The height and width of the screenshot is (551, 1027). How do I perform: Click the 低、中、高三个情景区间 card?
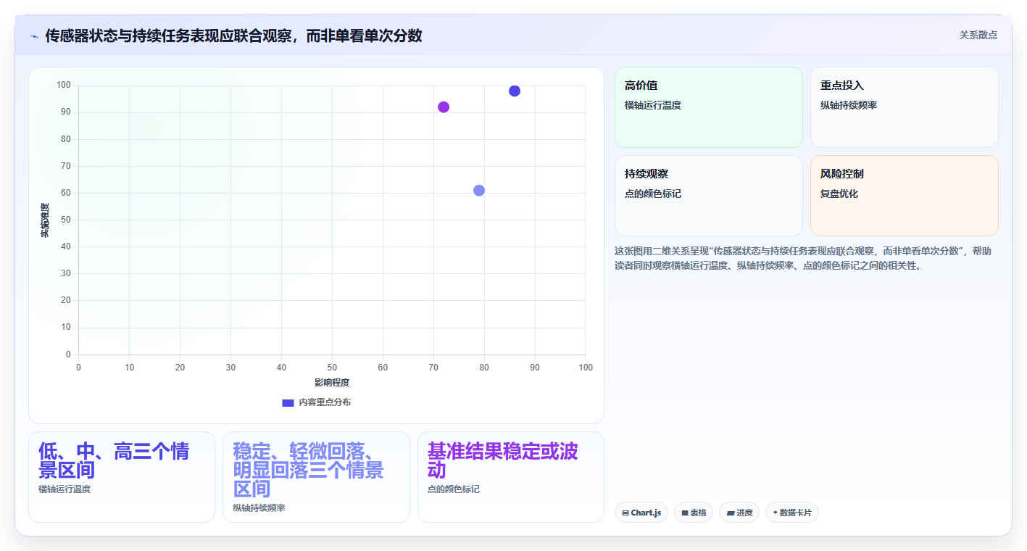[122, 477]
